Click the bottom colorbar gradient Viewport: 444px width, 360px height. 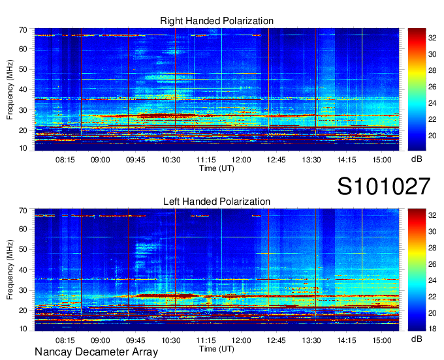pyautogui.click(x=417, y=270)
